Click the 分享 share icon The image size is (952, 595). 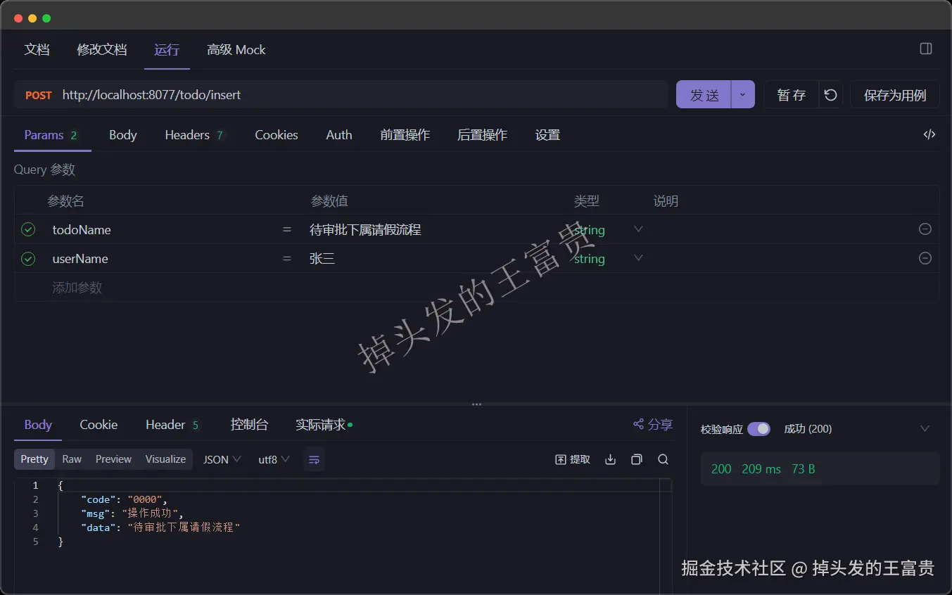pyautogui.click(x=639, y=424)
